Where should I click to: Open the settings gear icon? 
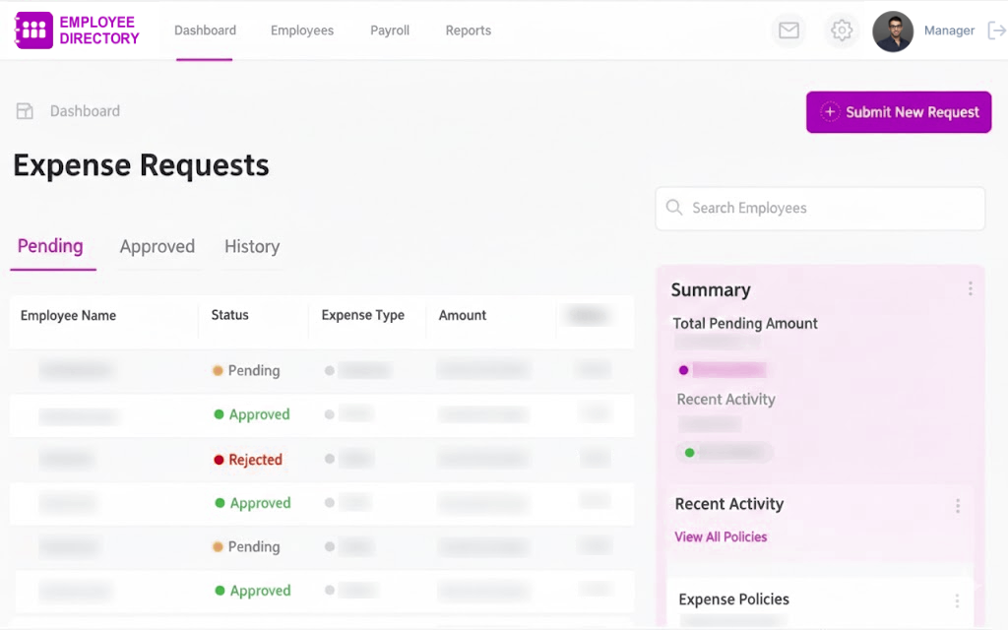pyautogui.click(x=842, y=31)
